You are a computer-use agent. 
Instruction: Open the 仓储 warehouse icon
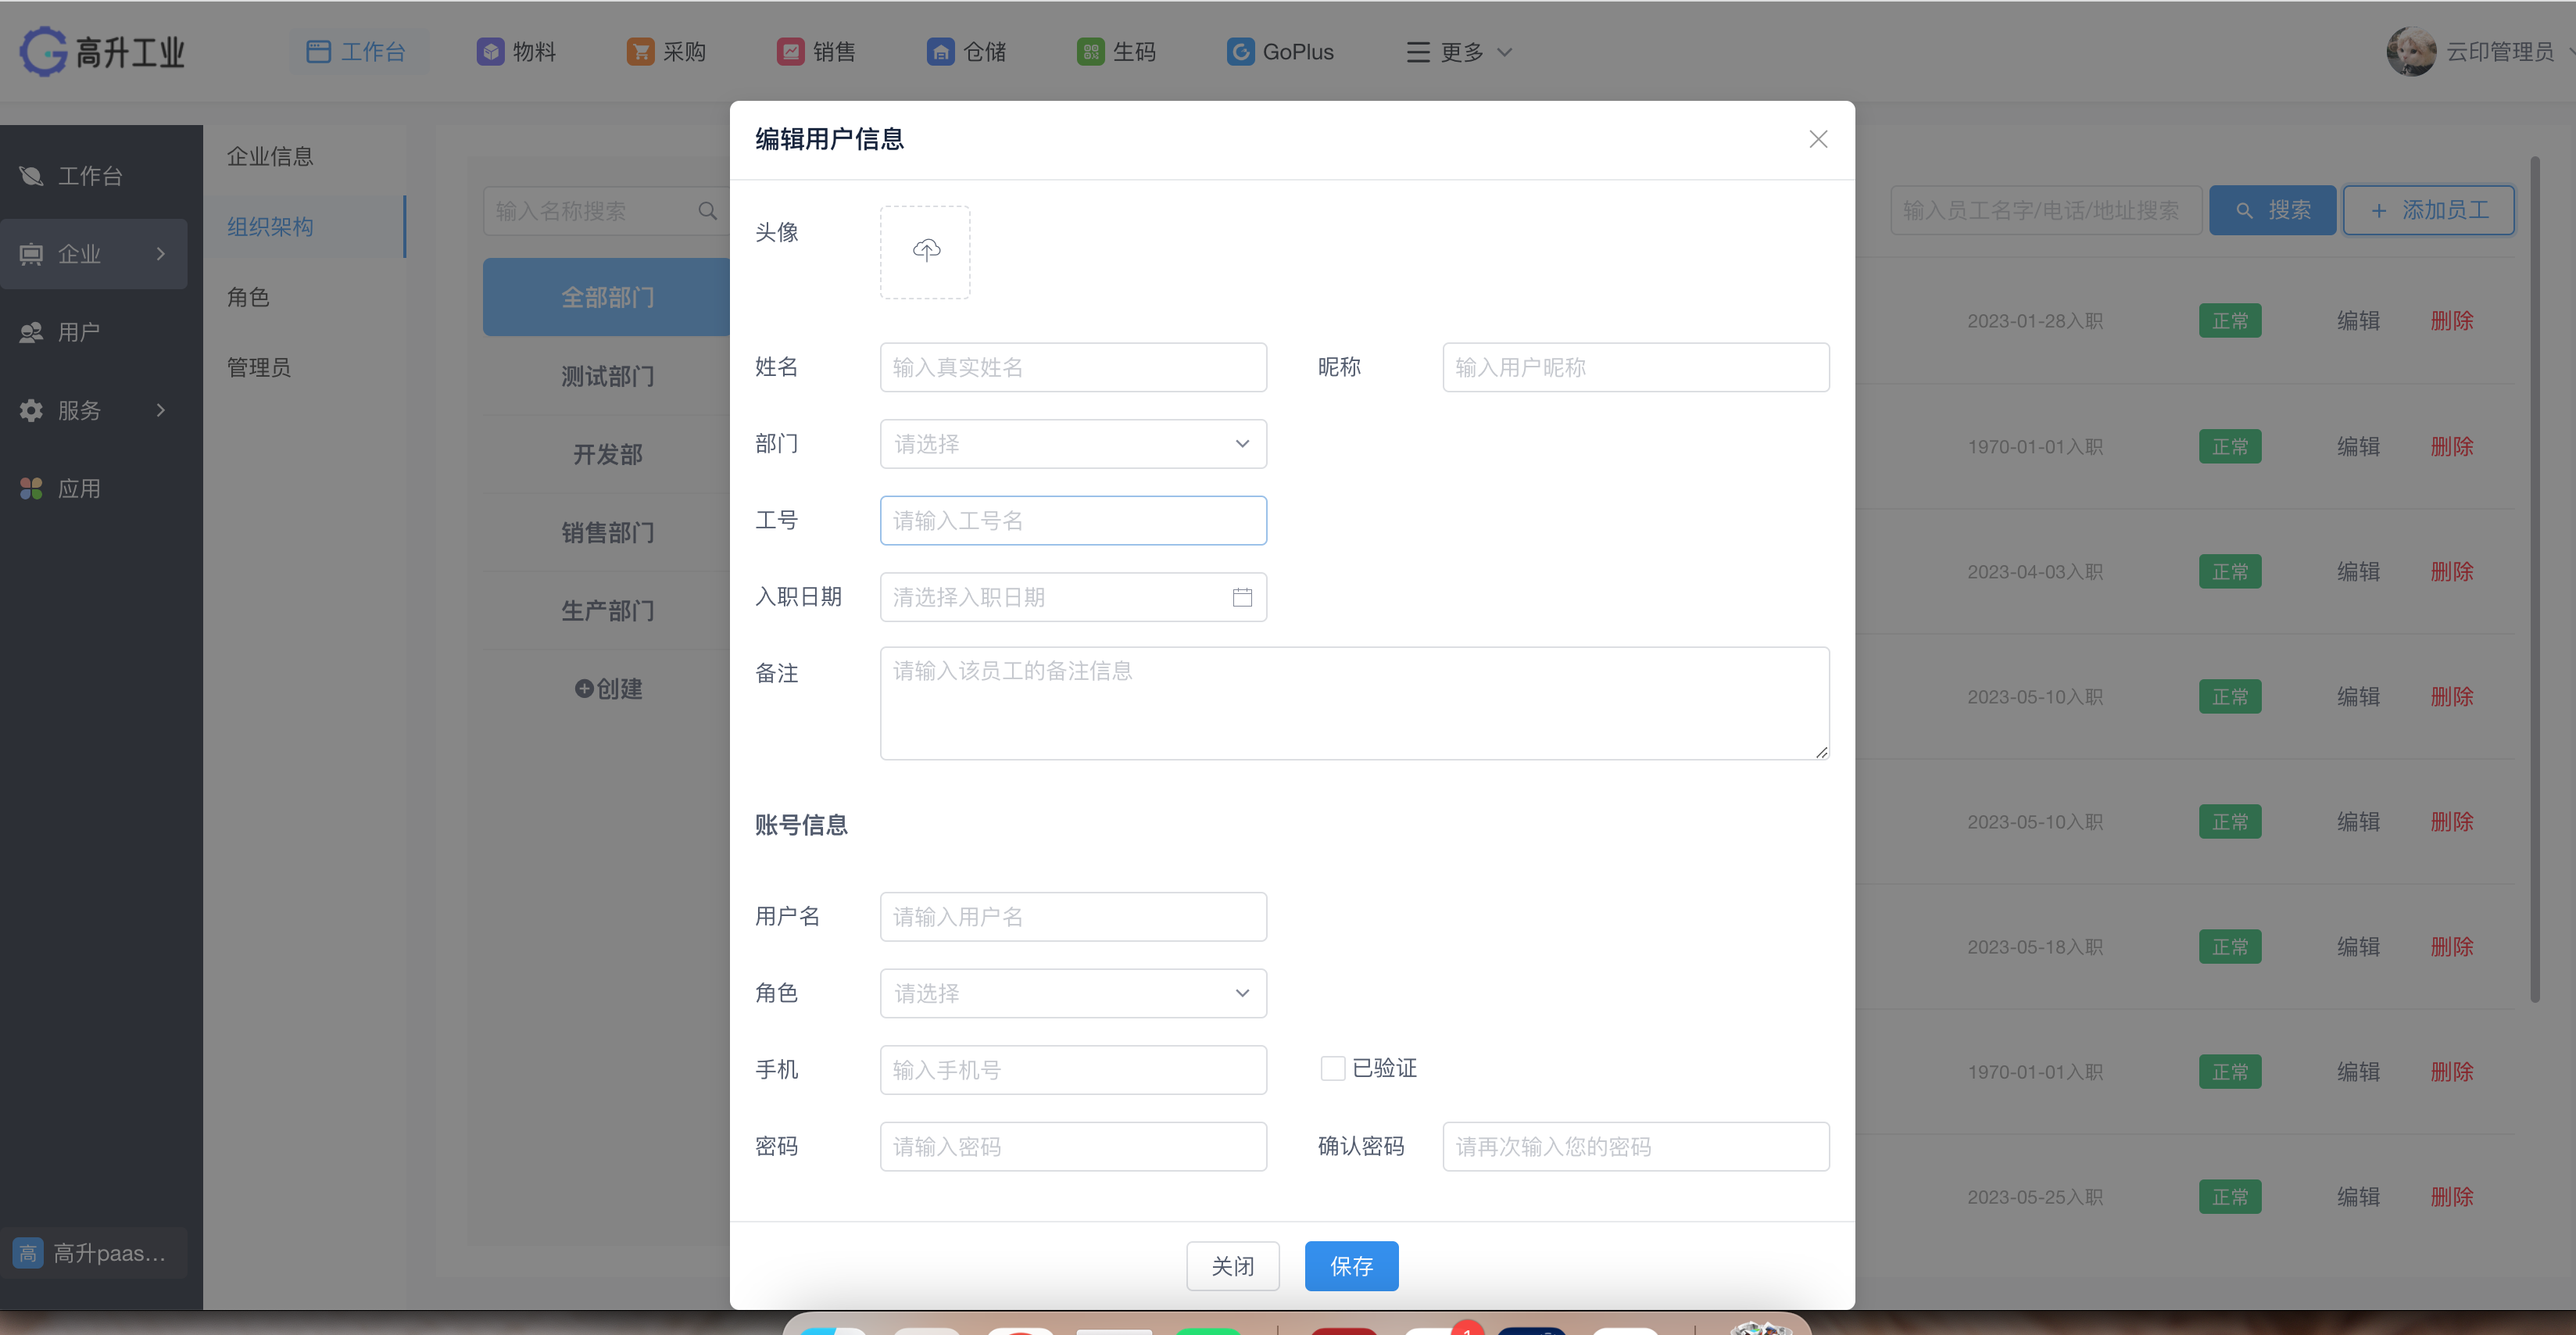point(940,52)
